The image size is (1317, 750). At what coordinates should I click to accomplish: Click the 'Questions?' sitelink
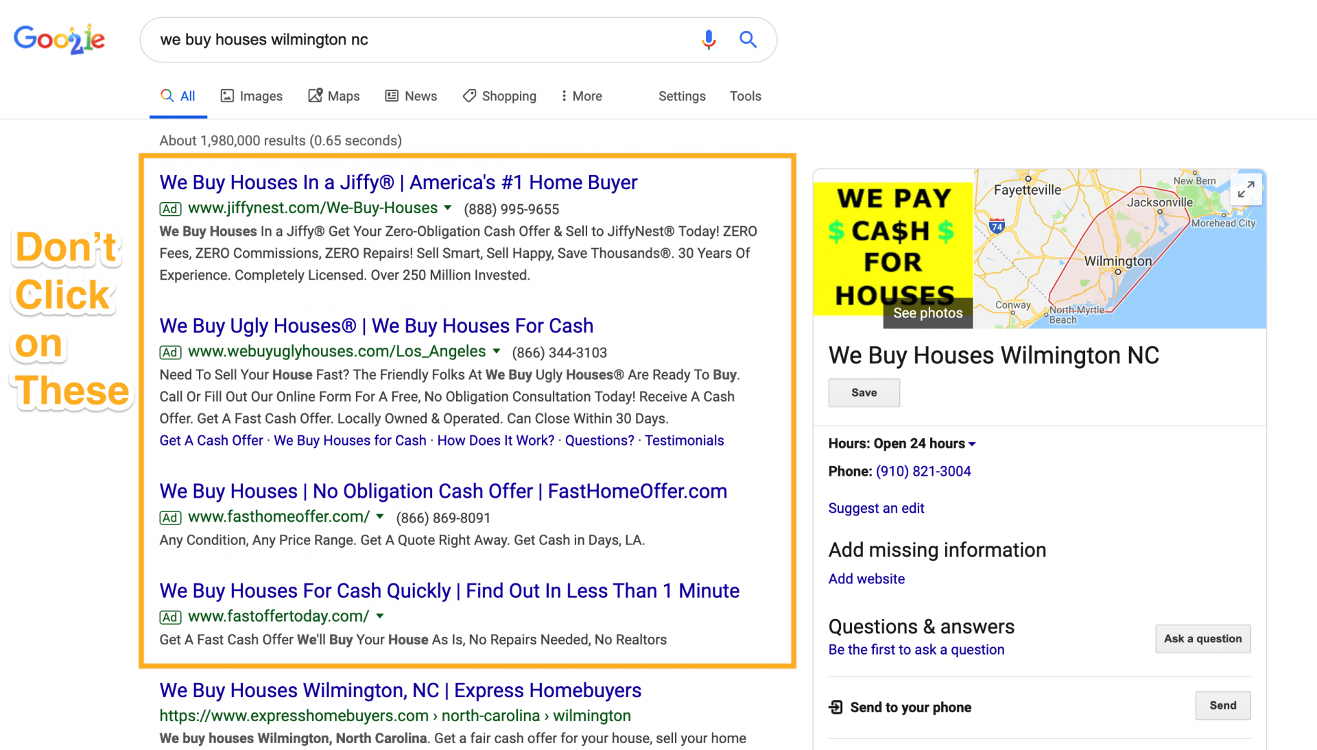600,440
